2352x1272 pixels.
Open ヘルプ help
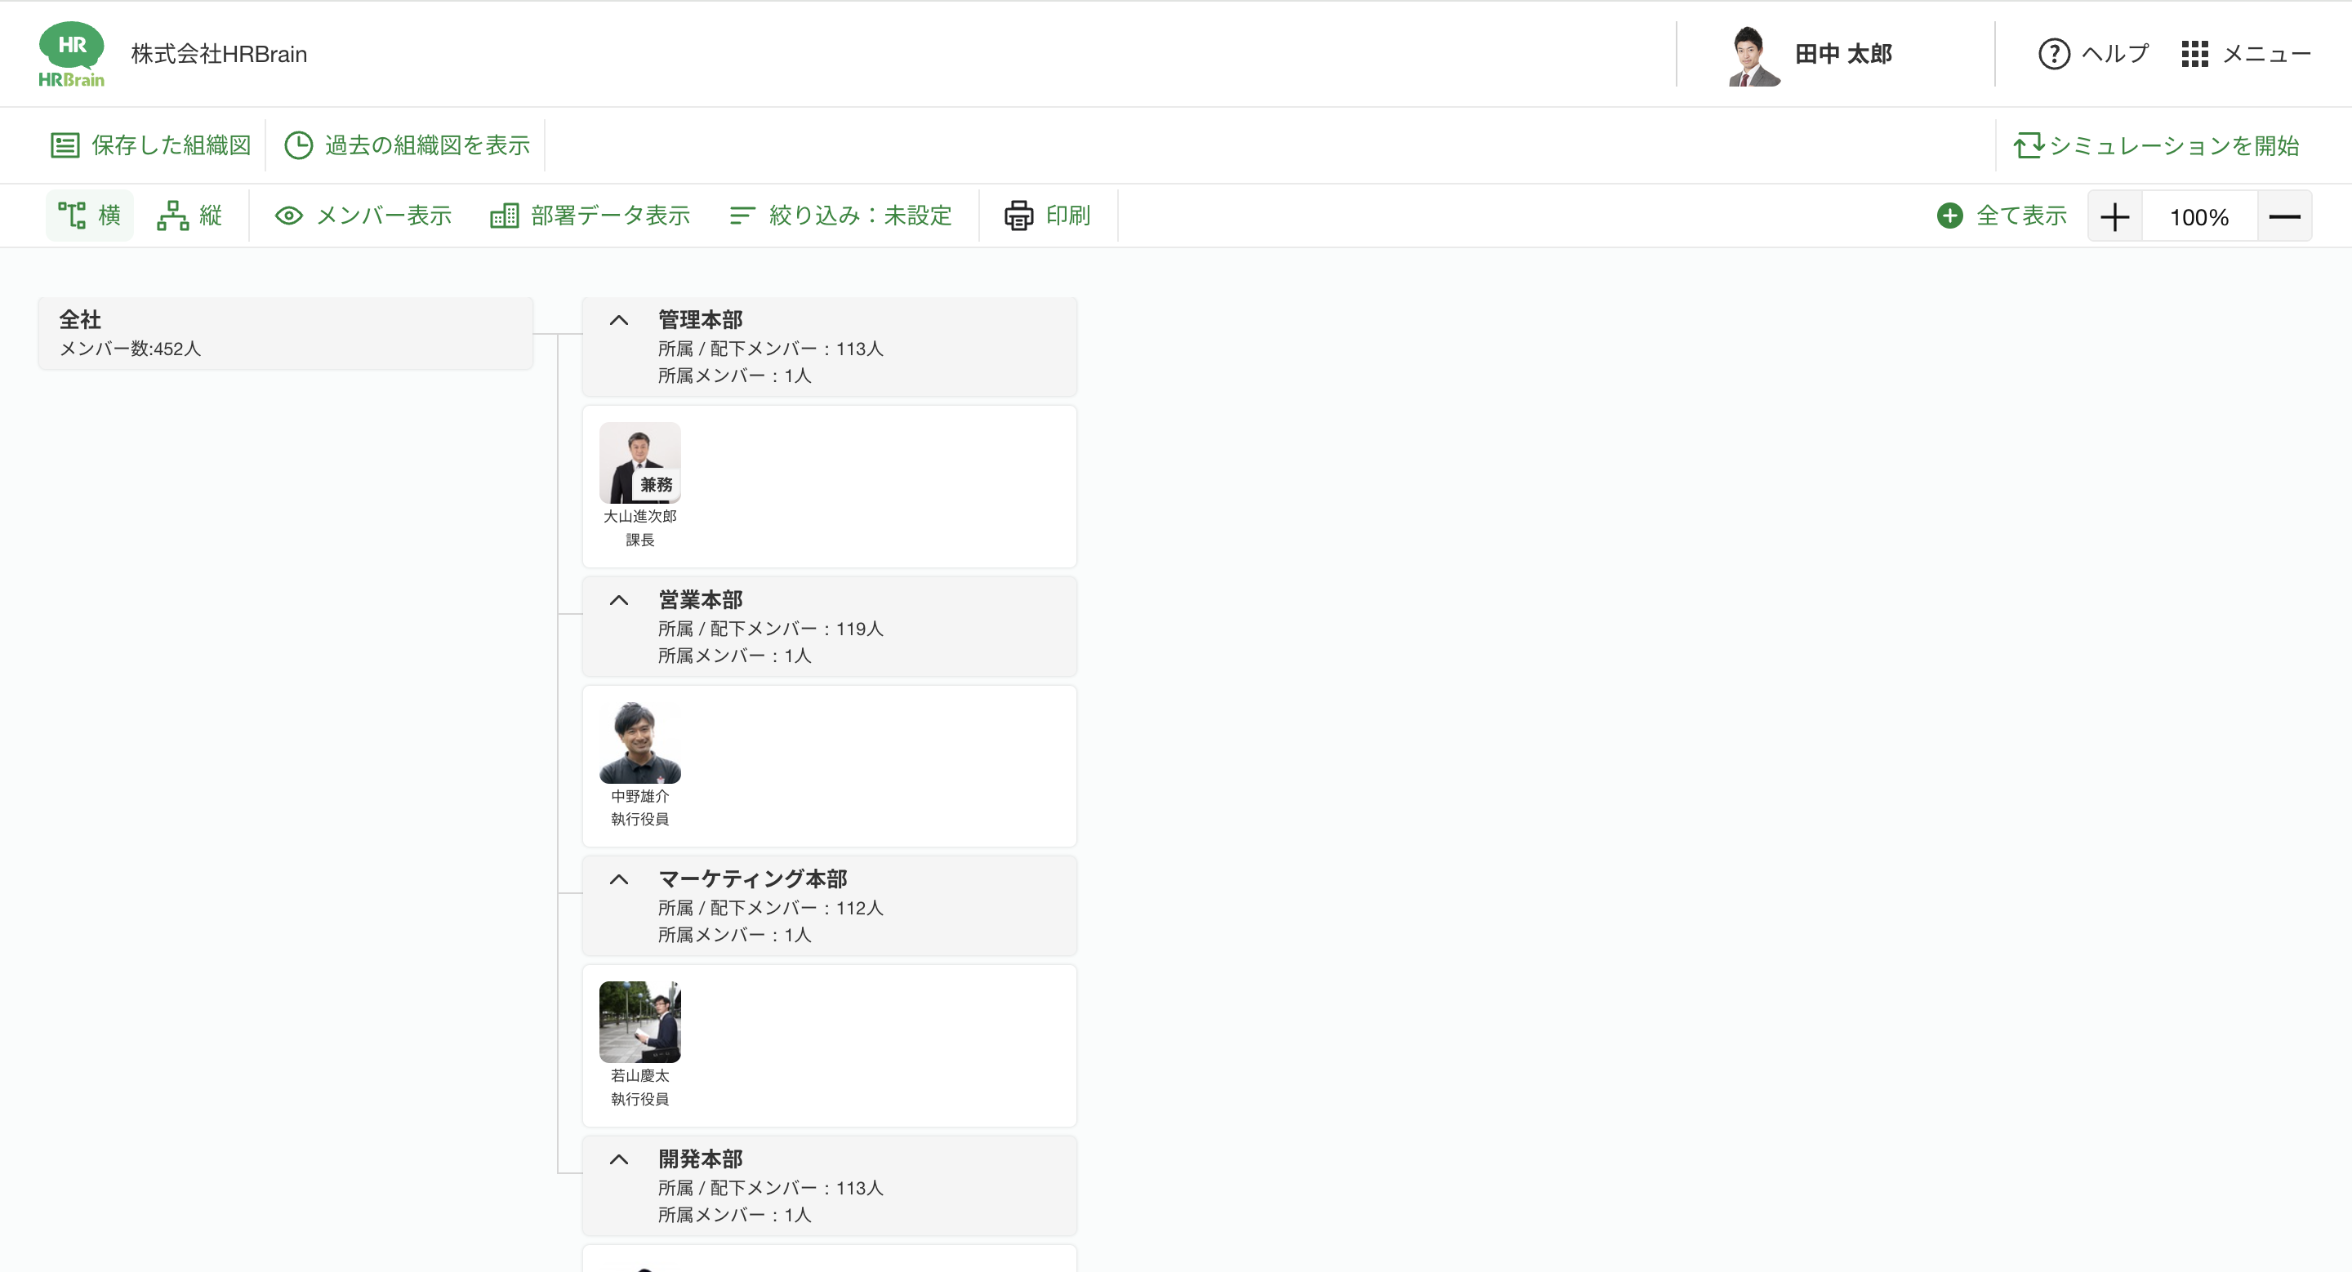point(2094,54)
